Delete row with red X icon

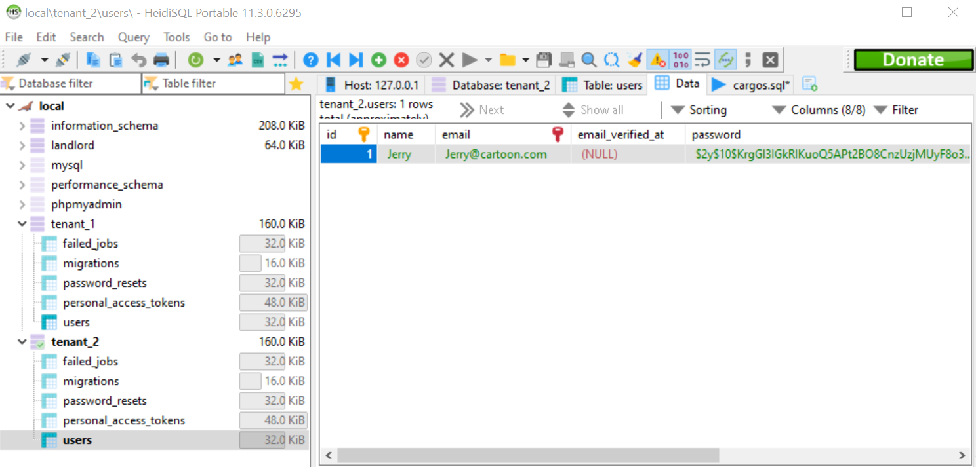pos(401,60)
